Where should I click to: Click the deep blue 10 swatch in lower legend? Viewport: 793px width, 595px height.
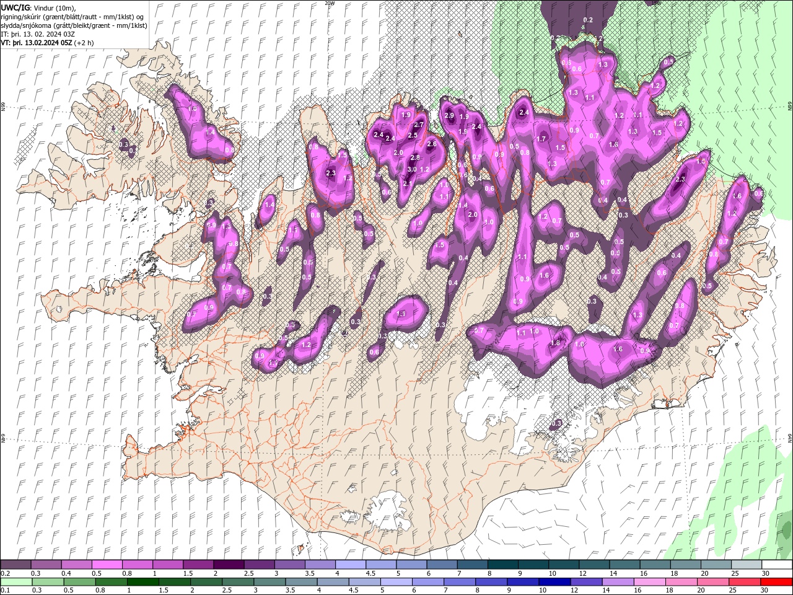pyautogui.click(x=554, y=582)
